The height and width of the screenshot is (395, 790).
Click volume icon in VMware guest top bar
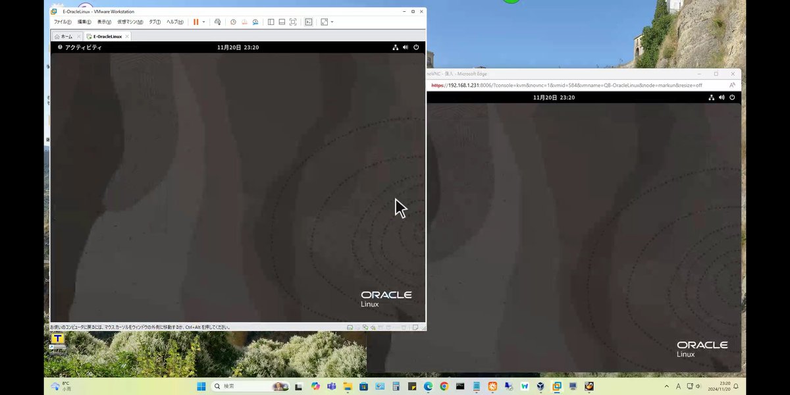tap(406, 47)
